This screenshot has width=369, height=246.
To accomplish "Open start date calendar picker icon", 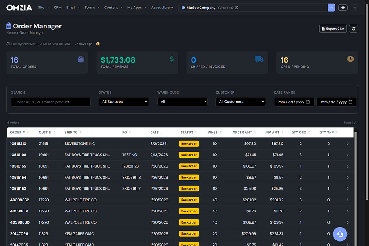I will tap(308, 102).
